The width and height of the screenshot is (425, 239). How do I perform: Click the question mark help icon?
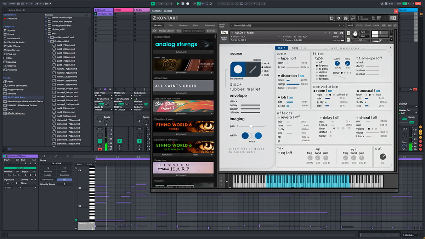[x=390, y=48]
